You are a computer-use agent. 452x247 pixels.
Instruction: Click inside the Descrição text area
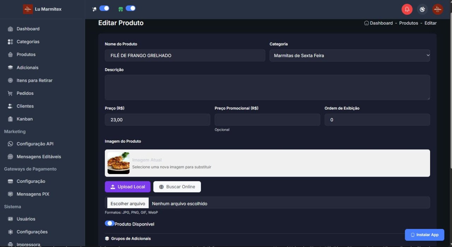pyautogui.click(x=267, y=87)
